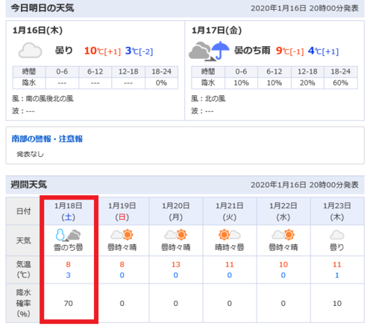
Task: Click the 10 precipitation probability for 1月23日
Action: [337, 303]
